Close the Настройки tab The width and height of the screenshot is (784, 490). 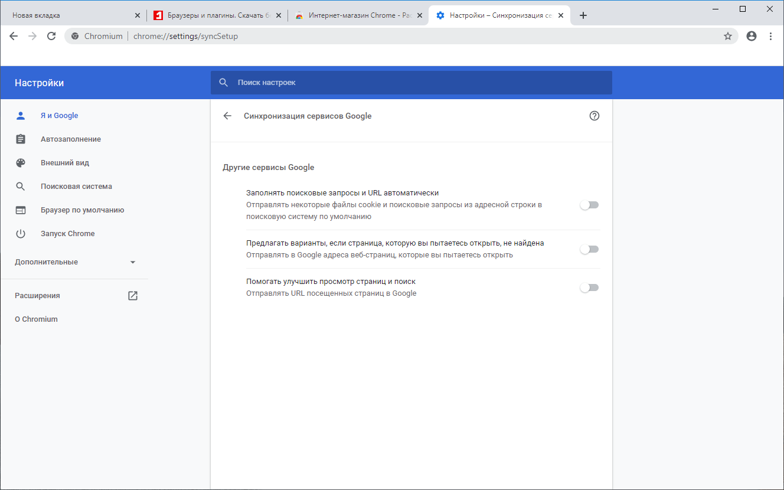click(560, 15)
